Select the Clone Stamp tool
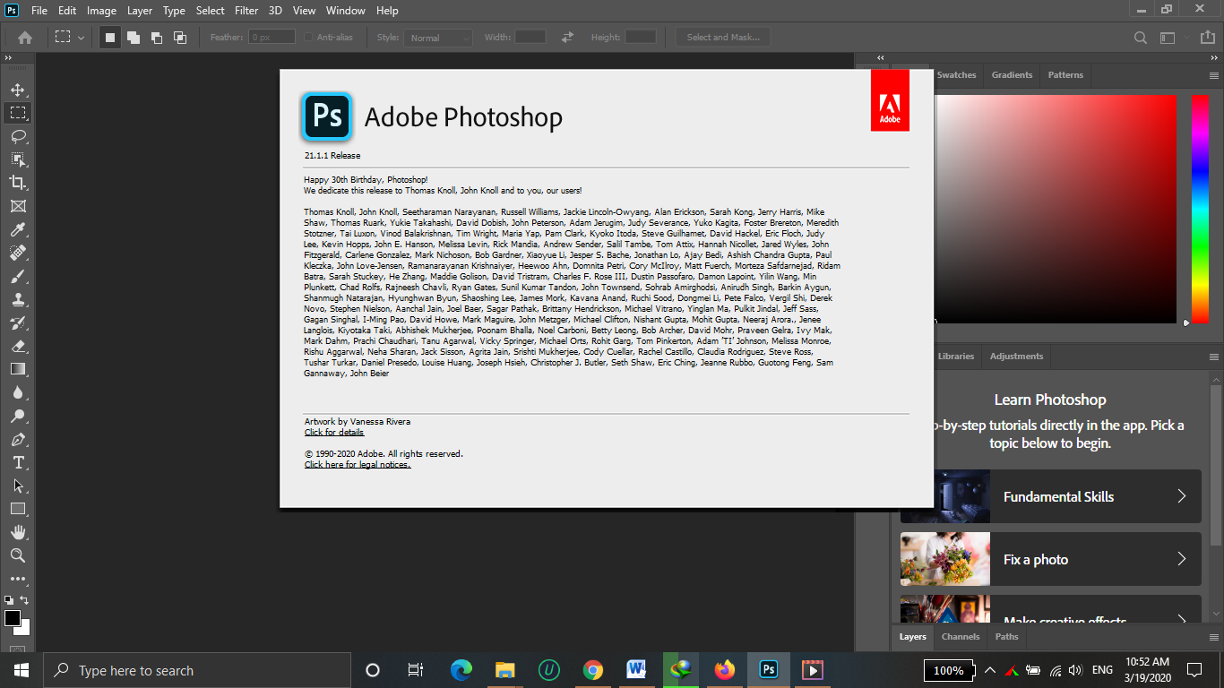 click(x=18, y=299)
